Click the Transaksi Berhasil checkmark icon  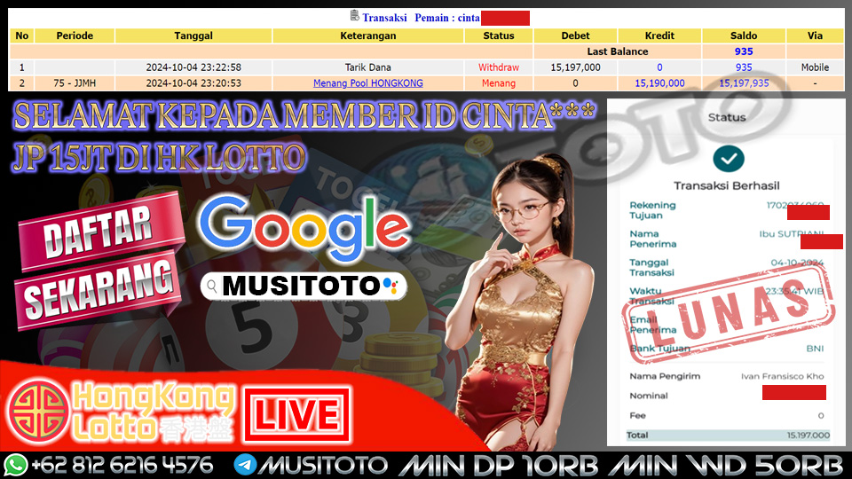(728, 159)
